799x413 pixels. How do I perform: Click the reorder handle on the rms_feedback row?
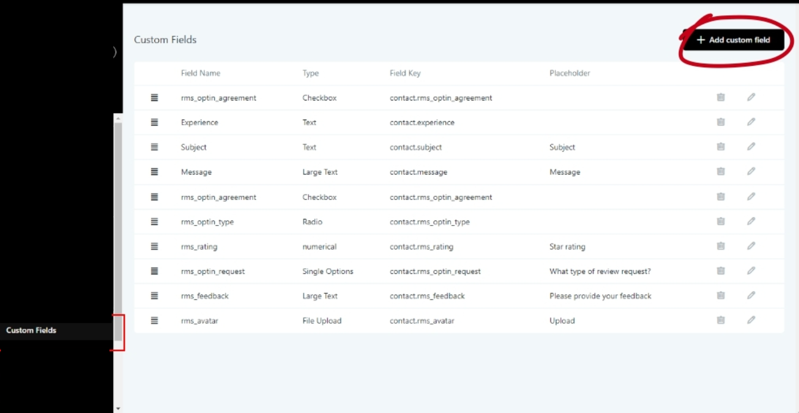click(x=154, y=296)
